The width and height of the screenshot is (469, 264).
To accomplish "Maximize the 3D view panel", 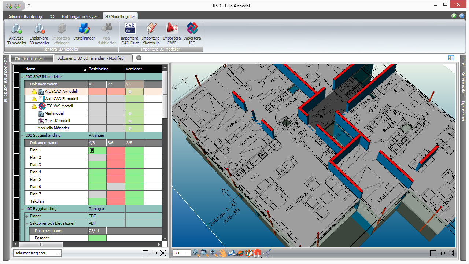I will tap(433, 253).
